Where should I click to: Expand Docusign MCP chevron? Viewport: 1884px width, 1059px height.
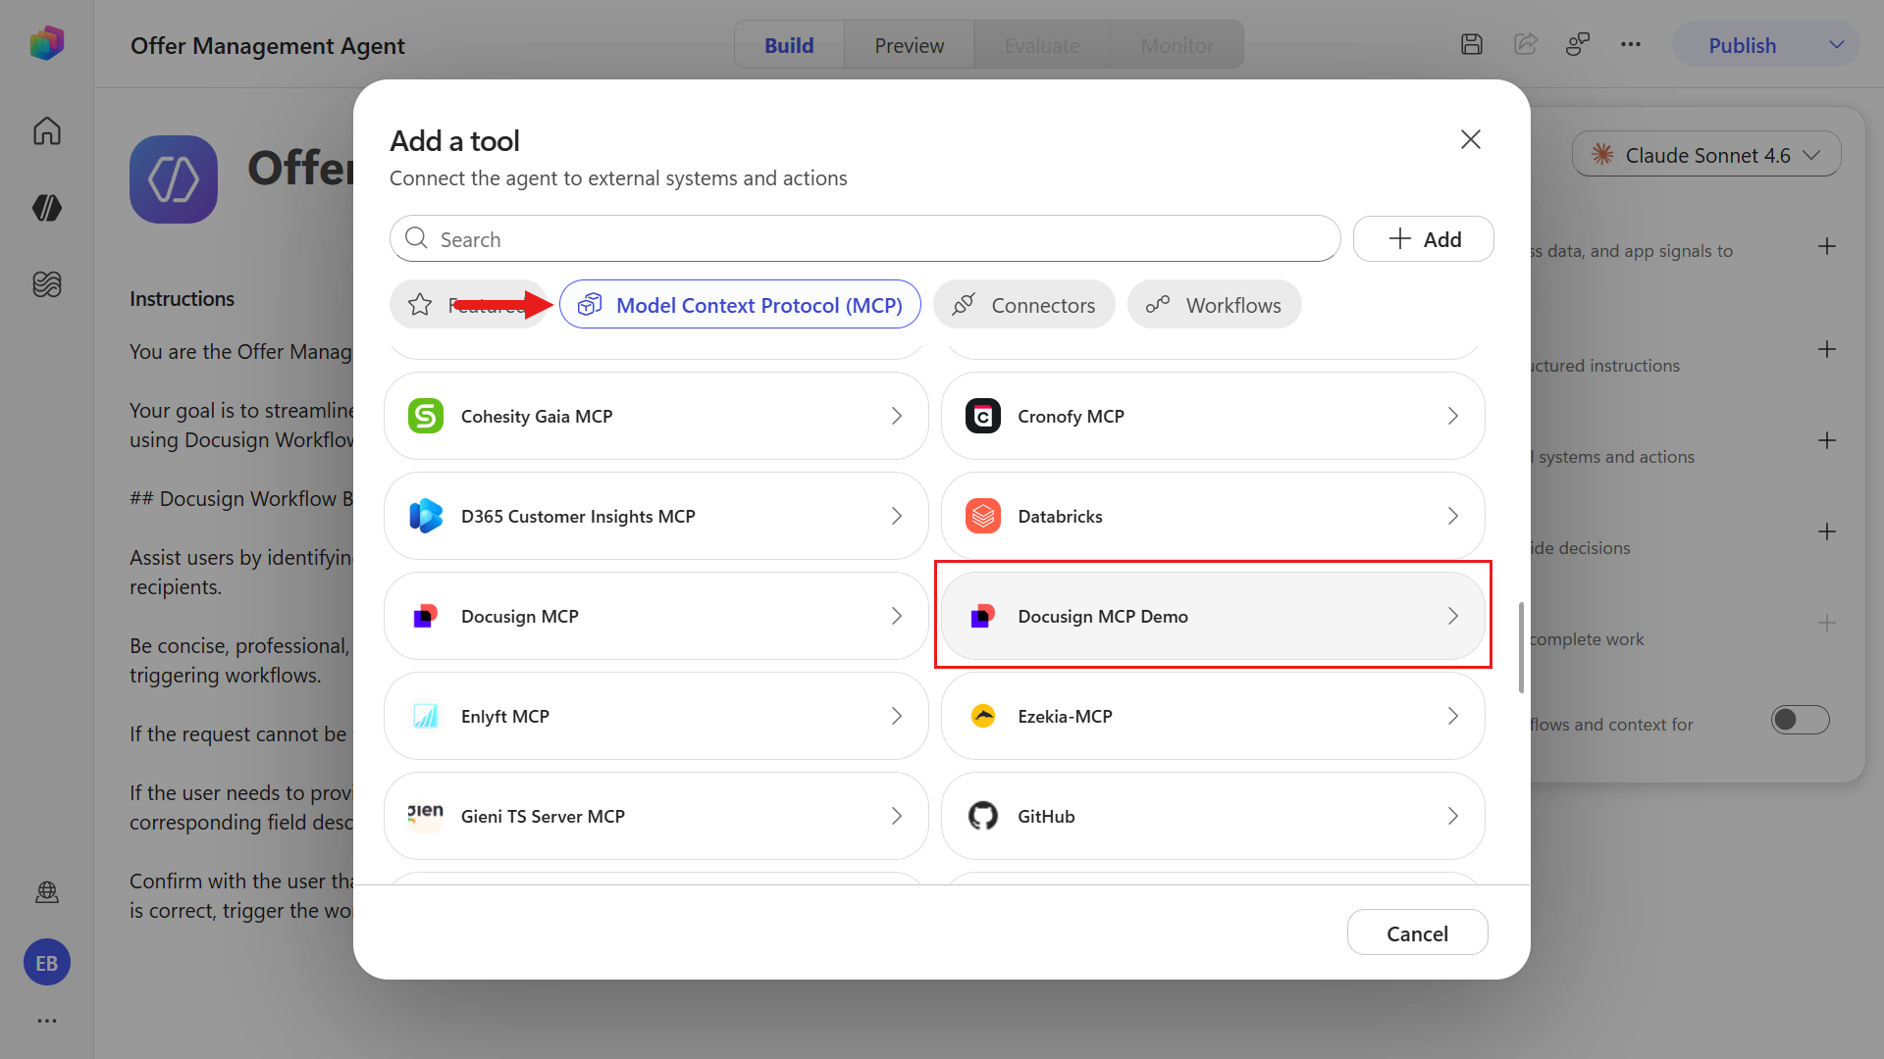pyautogui.click(x=897, y=616)
